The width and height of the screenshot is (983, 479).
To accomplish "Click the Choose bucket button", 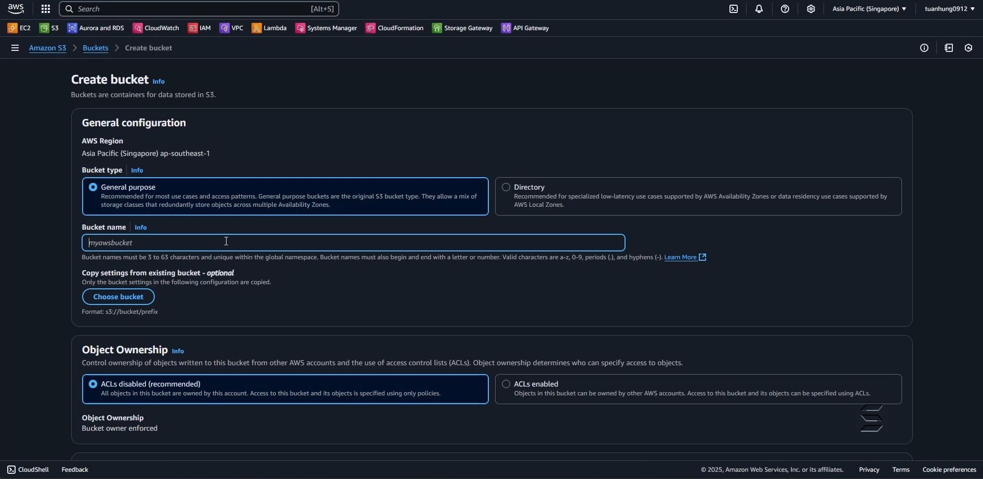I will point(118,297).
